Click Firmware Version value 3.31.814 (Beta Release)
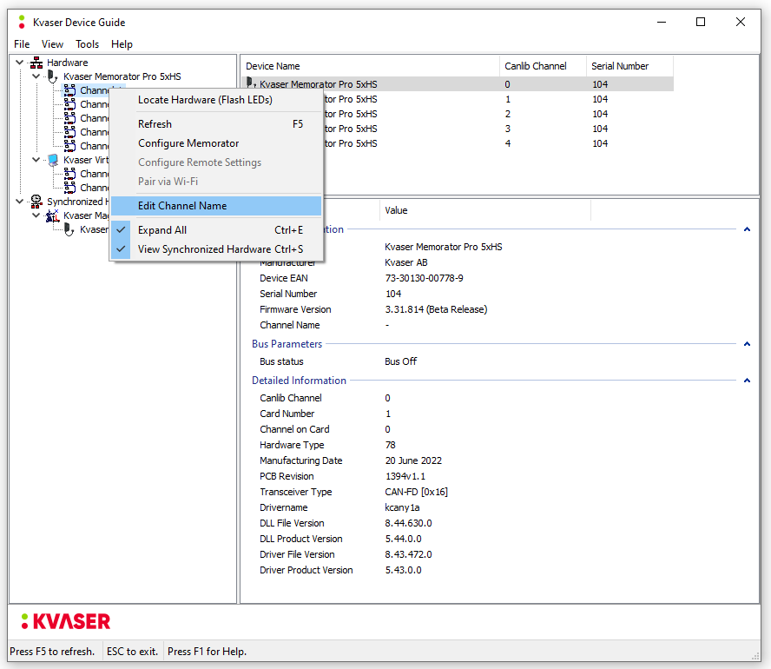 point(436,309)
